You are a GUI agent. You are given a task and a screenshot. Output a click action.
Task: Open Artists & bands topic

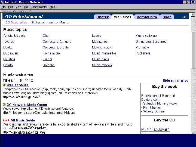pos(14,36)
